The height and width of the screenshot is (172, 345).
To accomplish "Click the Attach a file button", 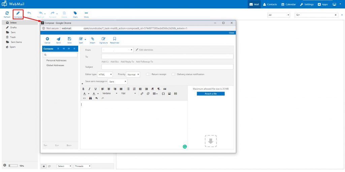I will click(x=211, y=94).
